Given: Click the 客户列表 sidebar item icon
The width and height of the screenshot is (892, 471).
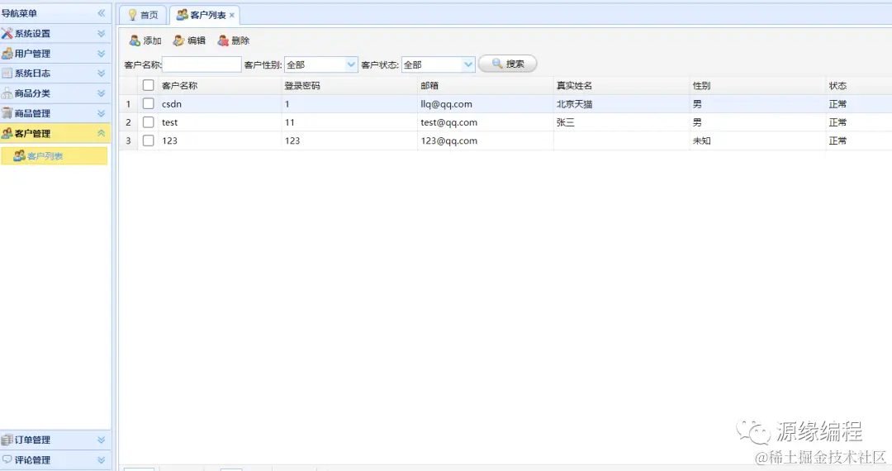Looking at the screenshot, I should click(x=19, y=156).
